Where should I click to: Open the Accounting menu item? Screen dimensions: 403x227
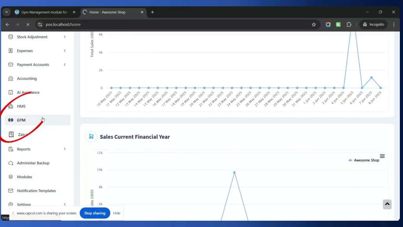coord(37,78)
